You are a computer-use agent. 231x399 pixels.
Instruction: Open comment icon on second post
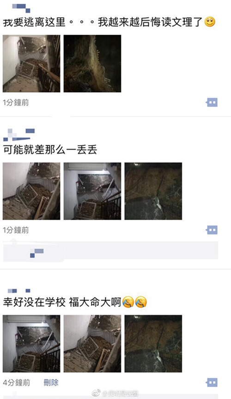[x=212, y=230]
